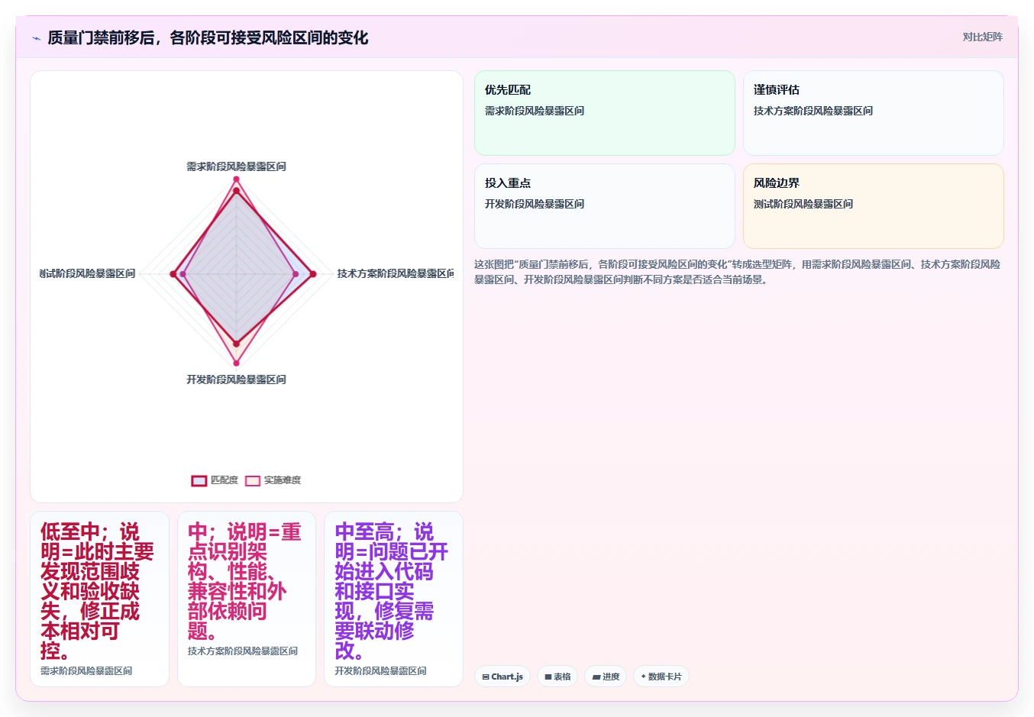Click the radar axis label 开发阶段风险暴露区间
This screenshot has width=1034, height=717.
[236, 379]
